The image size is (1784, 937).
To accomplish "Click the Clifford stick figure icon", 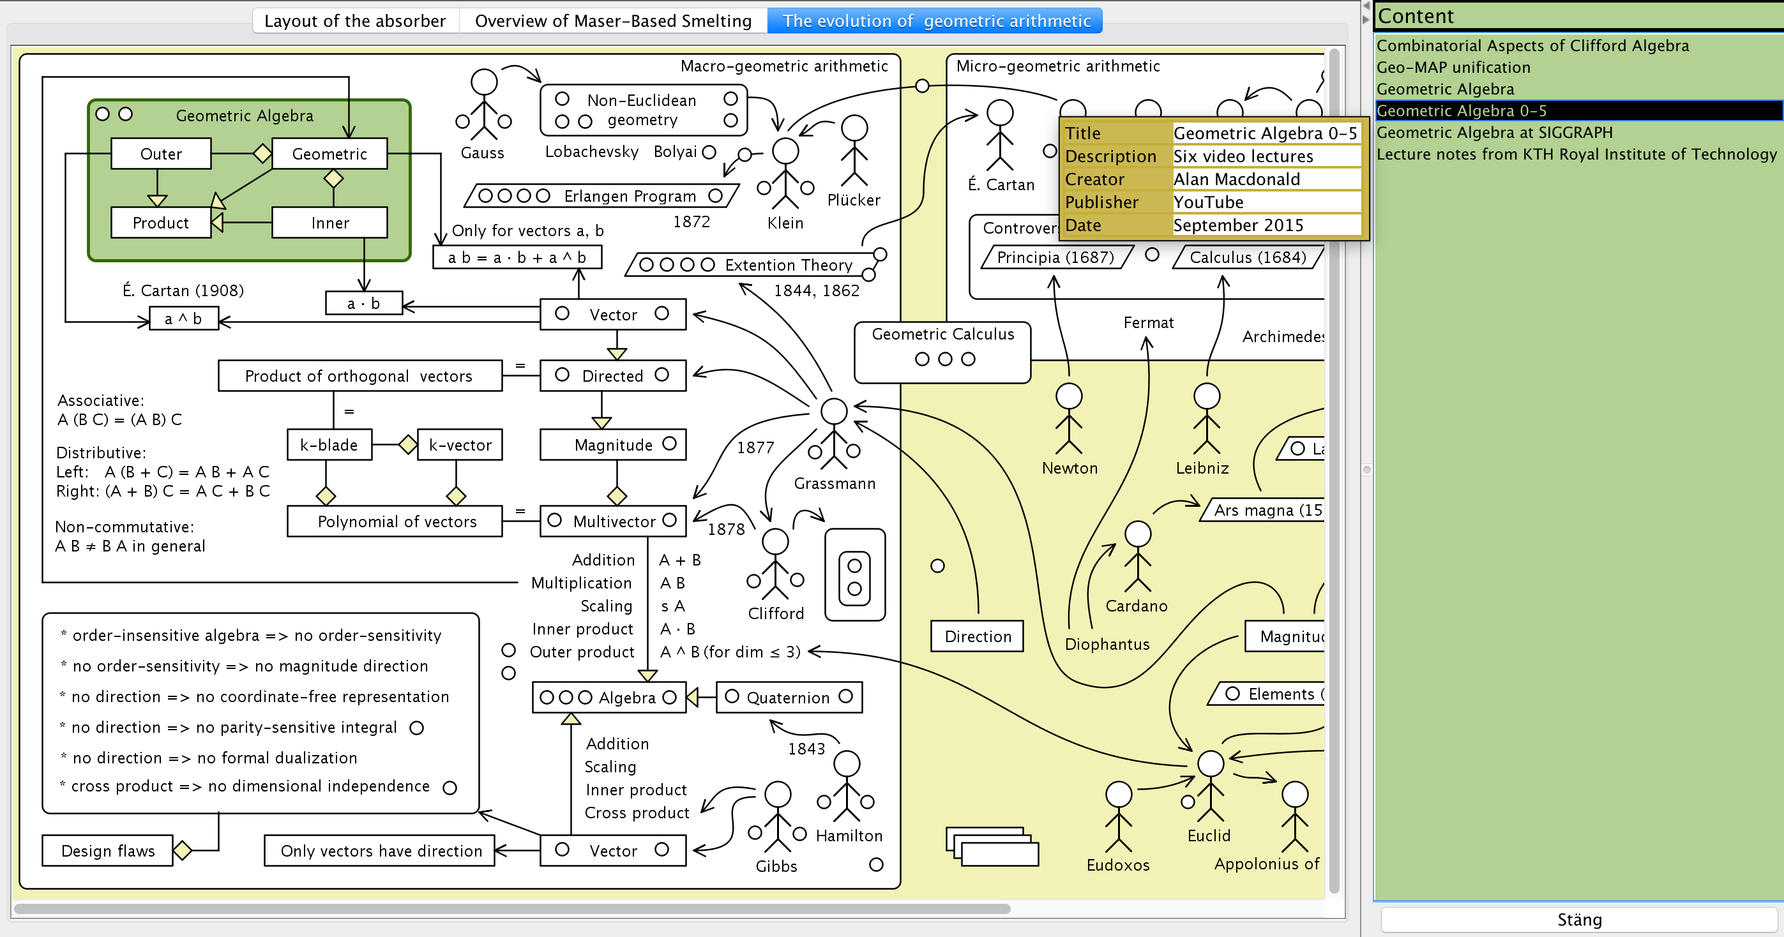I will point(775,563).
